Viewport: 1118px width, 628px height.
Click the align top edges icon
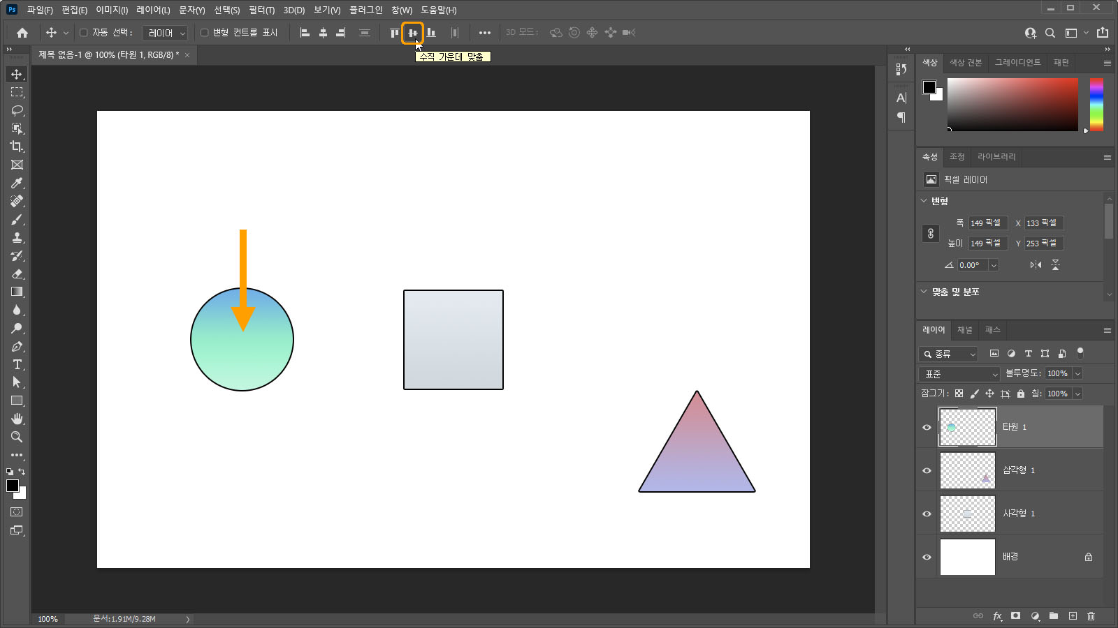click(395, 33)
